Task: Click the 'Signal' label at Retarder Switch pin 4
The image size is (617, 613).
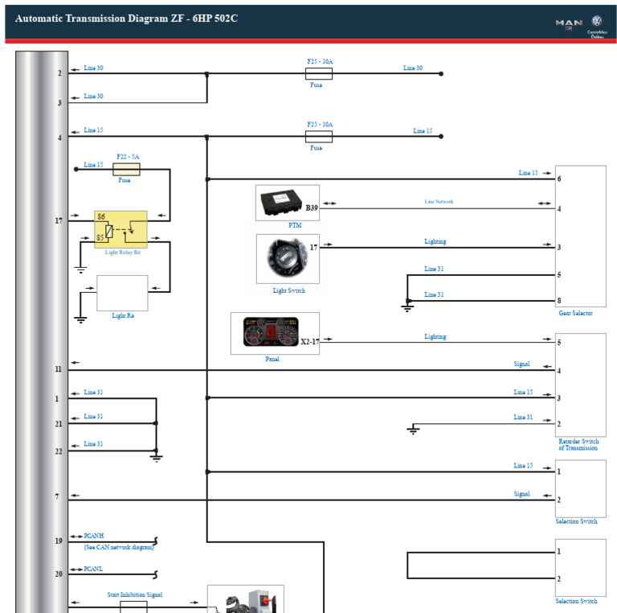Action: pyautogui.click(x=521, y=364)
